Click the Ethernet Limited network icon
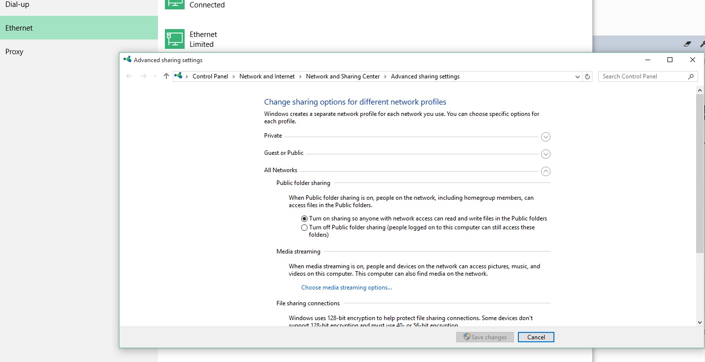705x362 pixels. (175, 39)
